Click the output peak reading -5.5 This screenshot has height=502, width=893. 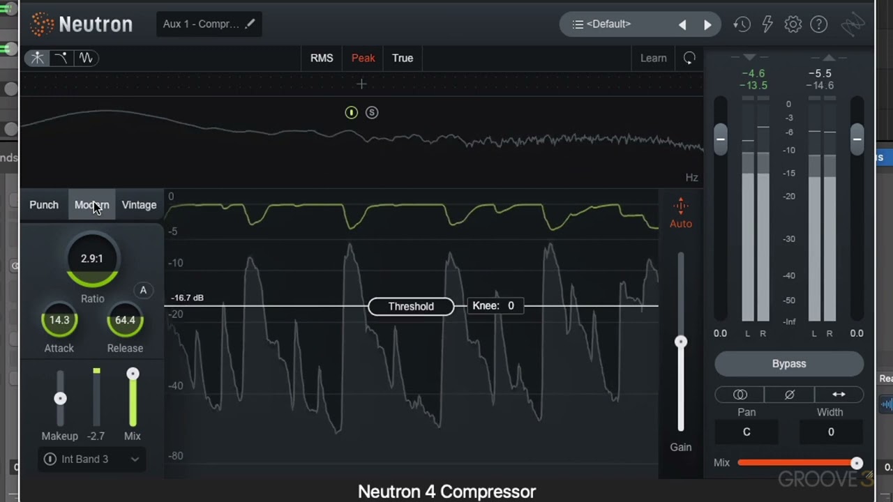click(820, 73)
